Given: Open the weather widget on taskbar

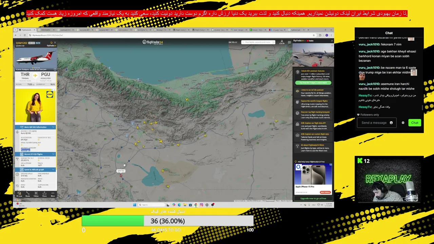Looking at the screenshot, I should tap(20, 205).
